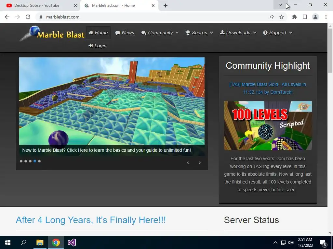The width and height of the screenshot is (333, 249).
Task: Open File Explorer from taskbar
Action: pos(40,243)
